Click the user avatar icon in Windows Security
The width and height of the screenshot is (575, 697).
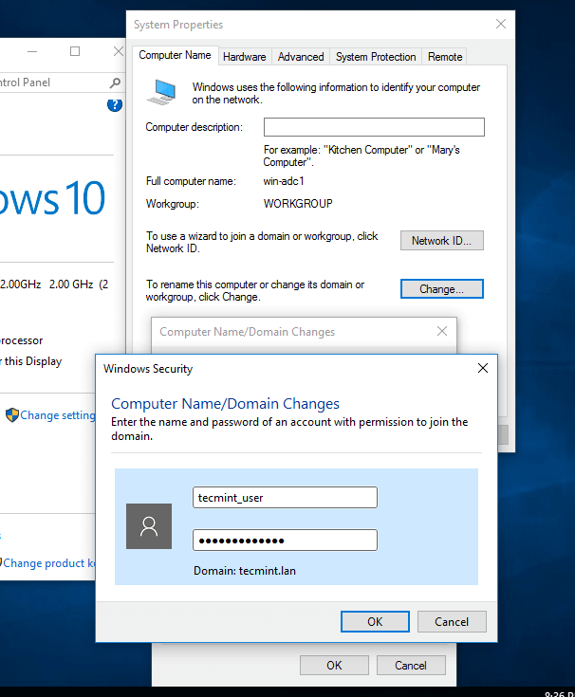pos(149,526)
